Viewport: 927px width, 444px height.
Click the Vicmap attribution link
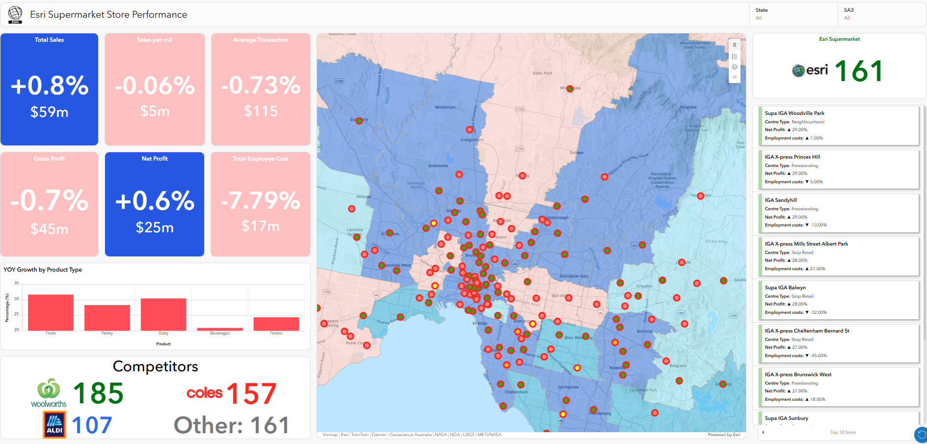[x=330, y=435]
